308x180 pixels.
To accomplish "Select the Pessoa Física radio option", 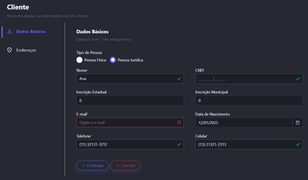I will (x=80, y=60).
